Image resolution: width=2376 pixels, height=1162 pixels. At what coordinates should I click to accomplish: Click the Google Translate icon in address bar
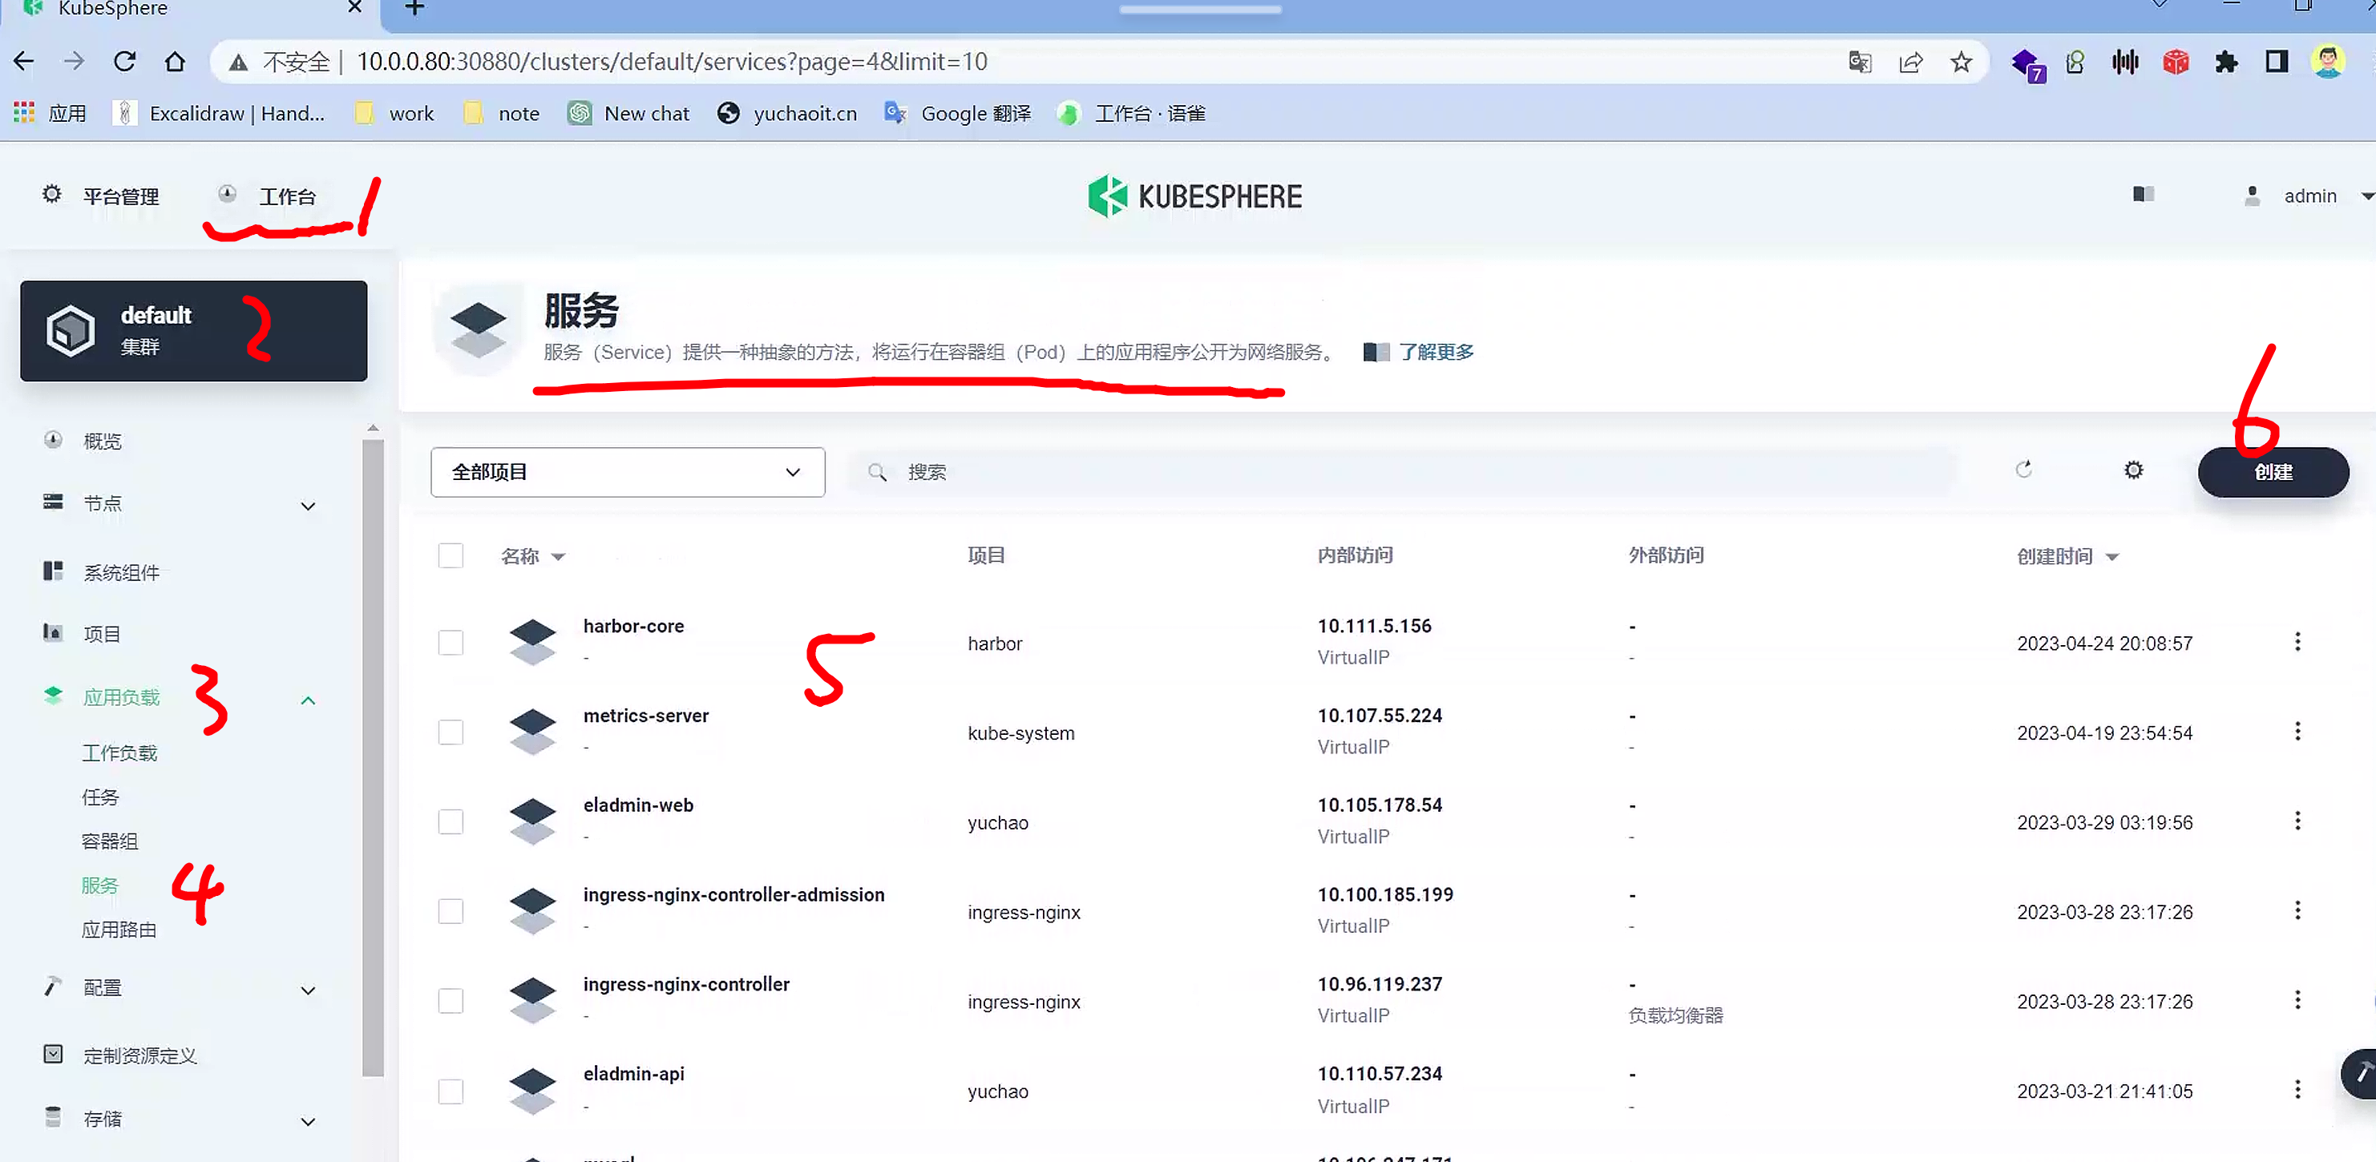click(x=1860, y=62)
